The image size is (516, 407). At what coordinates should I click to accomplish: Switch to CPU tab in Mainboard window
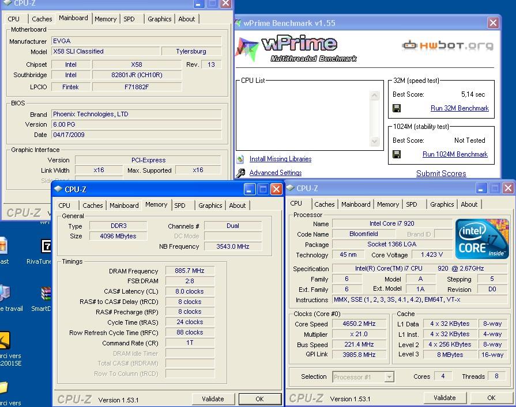(x=13, y=19)
